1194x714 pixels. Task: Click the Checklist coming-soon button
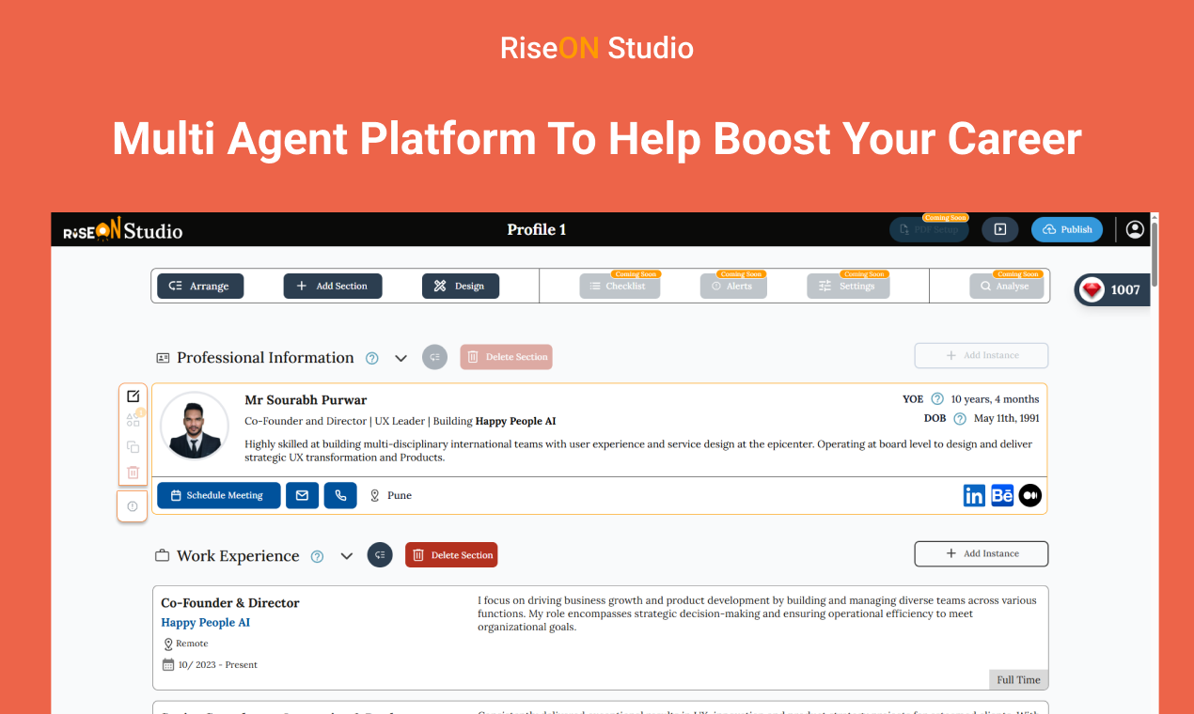tap(620, 286)
